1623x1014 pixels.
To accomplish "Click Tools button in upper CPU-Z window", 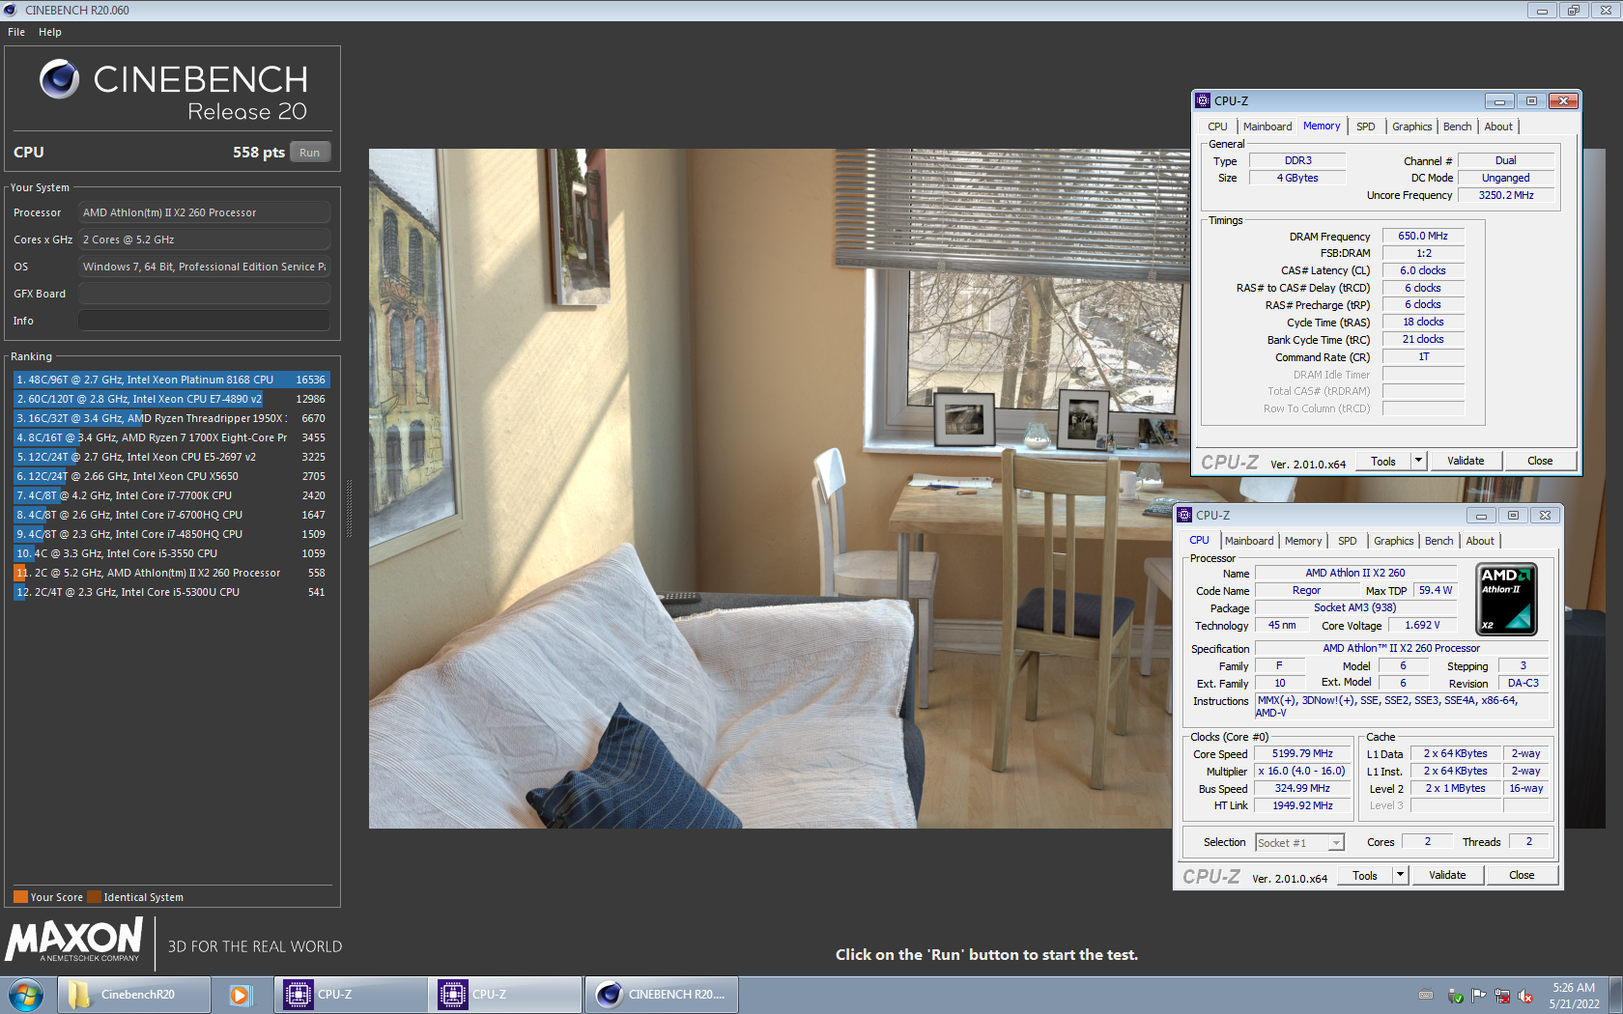I will (1383, 461).
